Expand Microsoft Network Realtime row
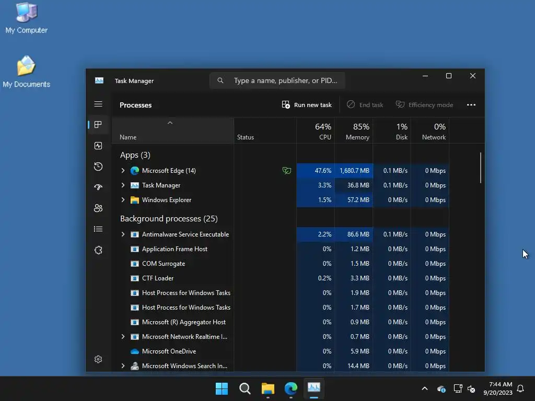The height and width of the screenshot is (401, 535). [123, 337]
